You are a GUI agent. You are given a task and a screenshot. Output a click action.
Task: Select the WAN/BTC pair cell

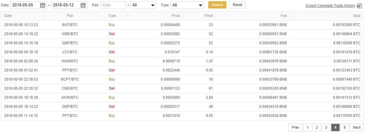pos(70,61)
